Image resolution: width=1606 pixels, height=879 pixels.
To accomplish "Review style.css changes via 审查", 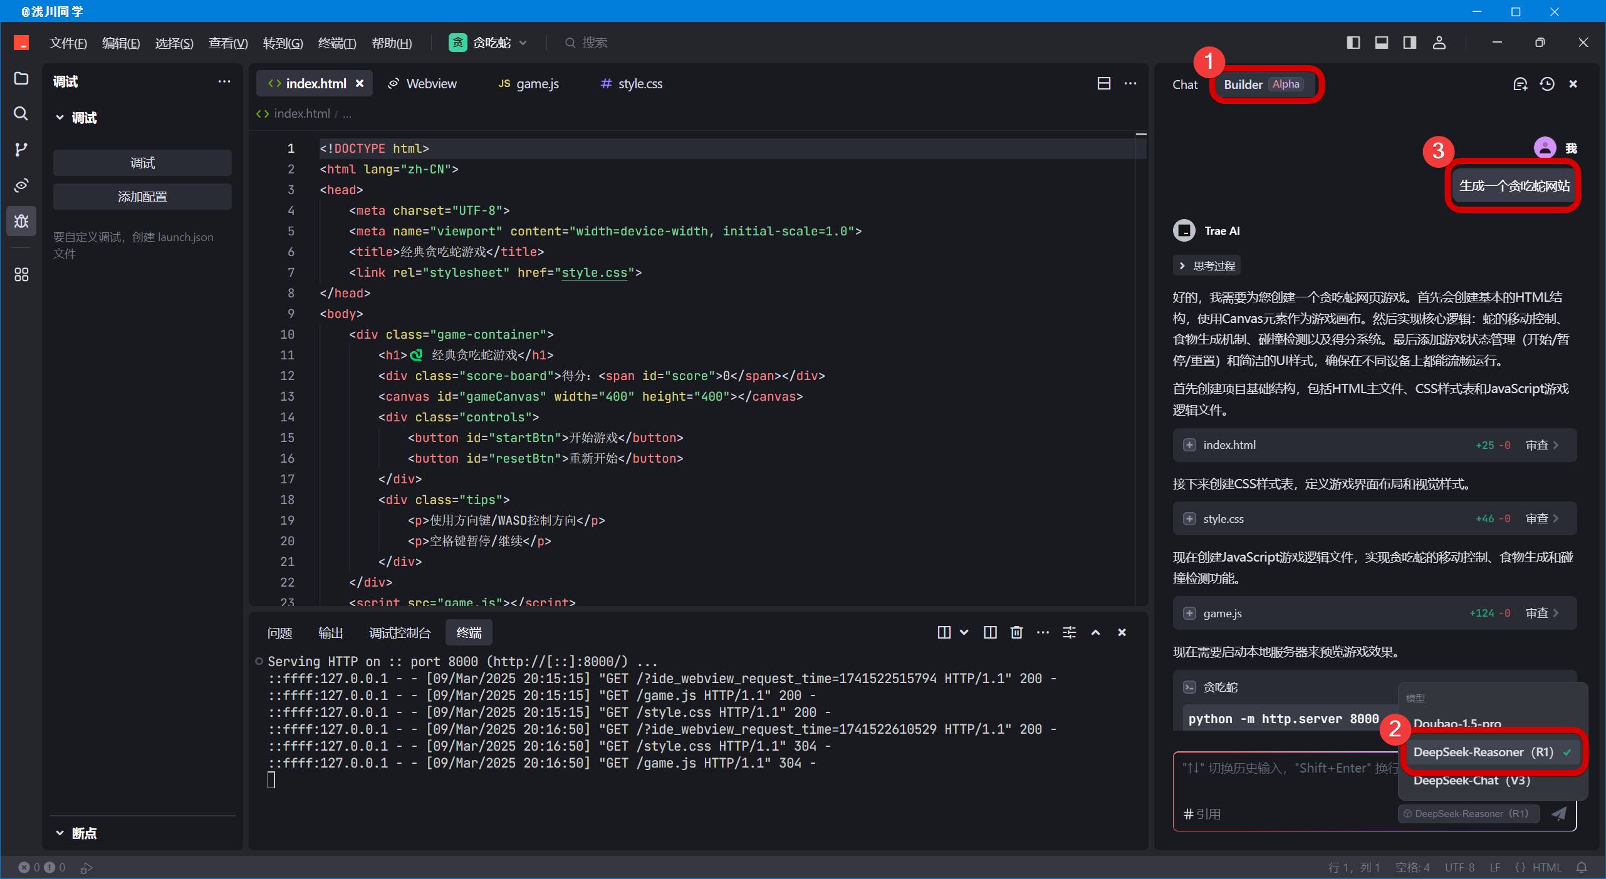I will [1542, 518].
